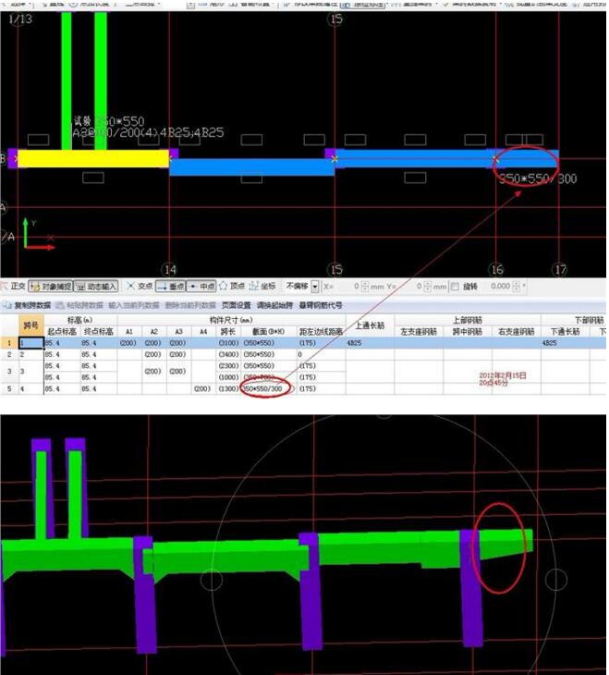The width and height of the screenshot is (609, 675).
Task: Click the 350*550/300 section cell
Action: point(265,389)
